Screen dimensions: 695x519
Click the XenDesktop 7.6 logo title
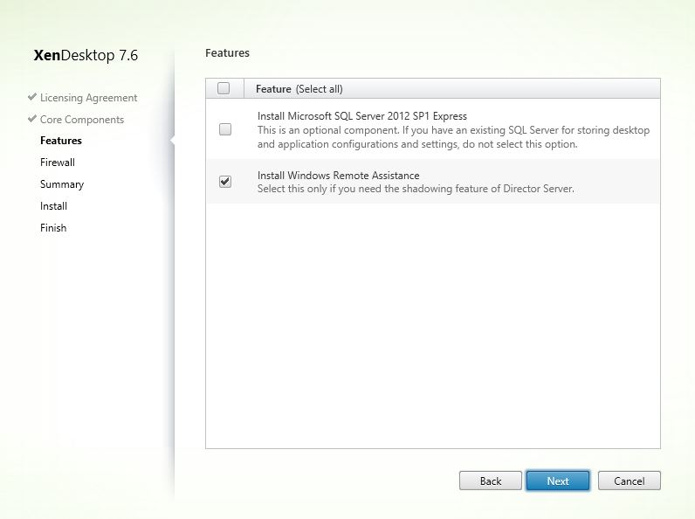(86, 56)
